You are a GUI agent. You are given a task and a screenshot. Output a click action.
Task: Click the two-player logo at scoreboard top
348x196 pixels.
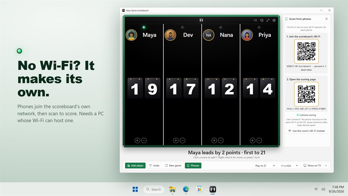(x=201, y=20)
